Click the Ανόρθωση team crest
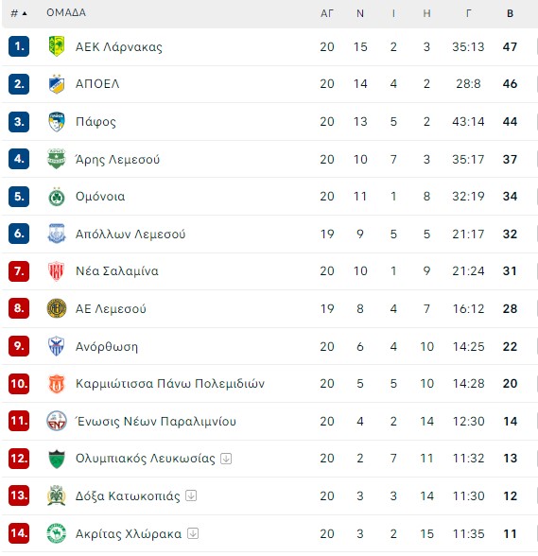Viewport: 538px width, 556px height. (57, 346)
